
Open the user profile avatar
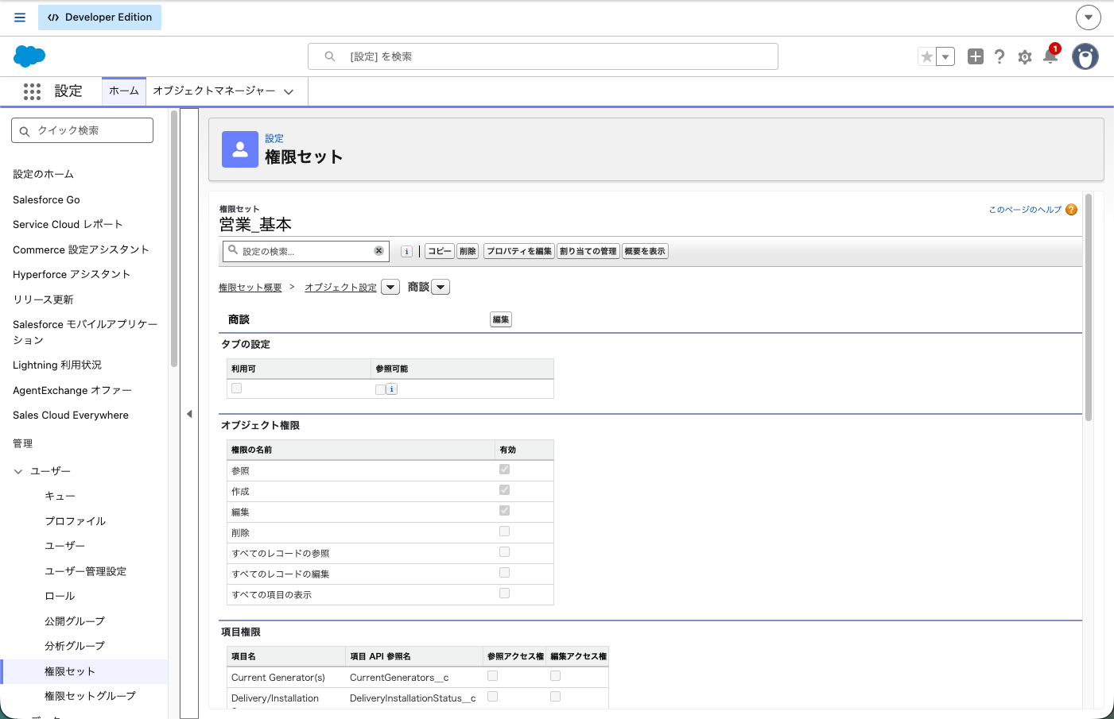click(1085, 56)
